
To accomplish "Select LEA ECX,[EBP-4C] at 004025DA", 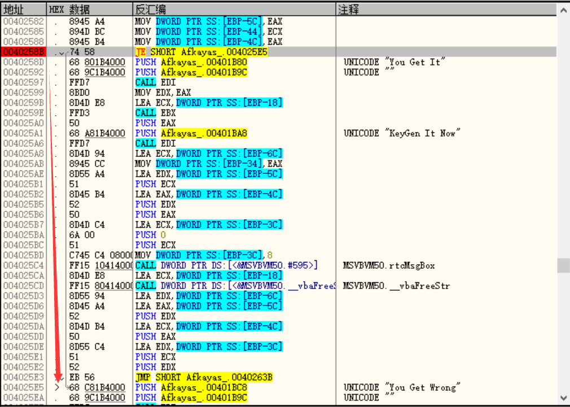I will (x=209, y=327).
